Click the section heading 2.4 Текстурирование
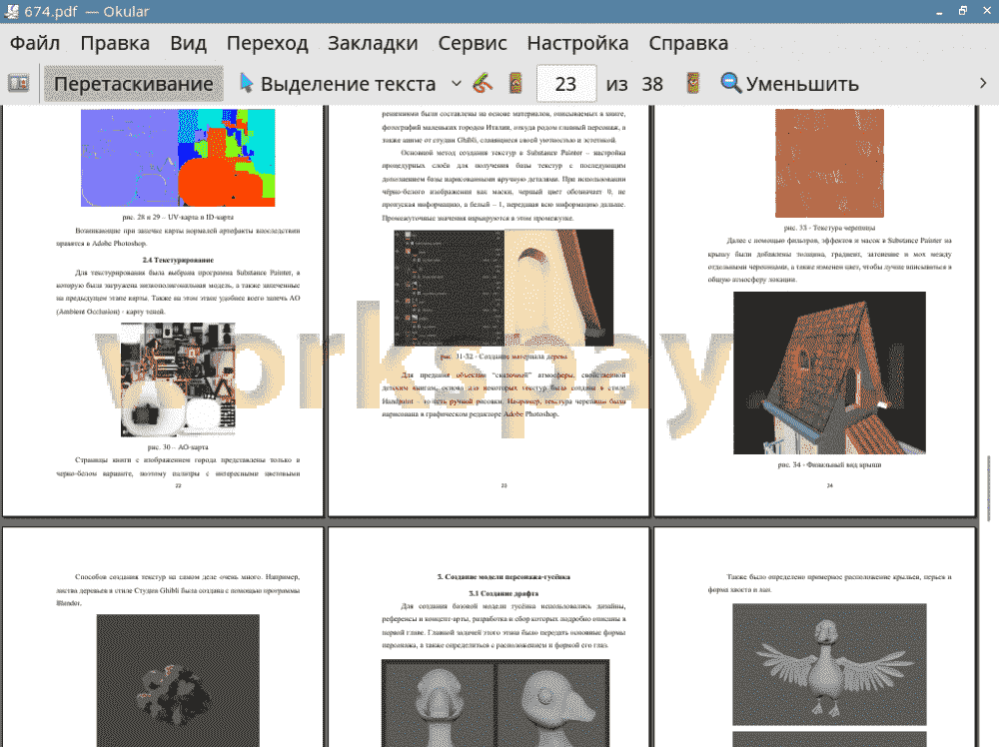This screenshot has height=747, width=999. [178, 260]
